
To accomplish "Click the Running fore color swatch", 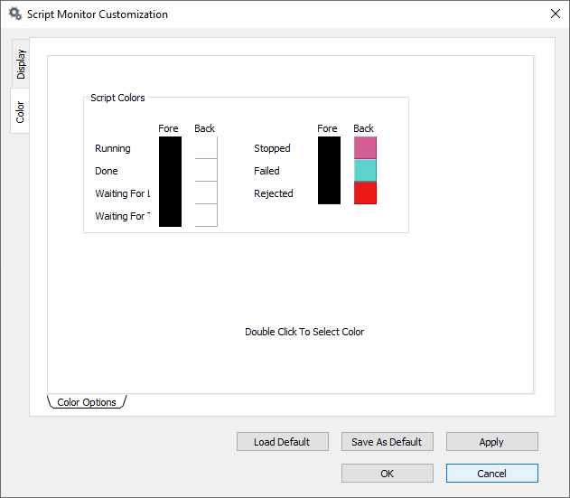I will (x=170, y=148).
